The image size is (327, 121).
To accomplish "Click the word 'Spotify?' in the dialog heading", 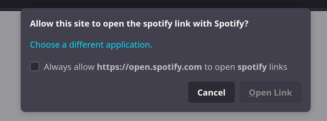I will pos(231,24).
